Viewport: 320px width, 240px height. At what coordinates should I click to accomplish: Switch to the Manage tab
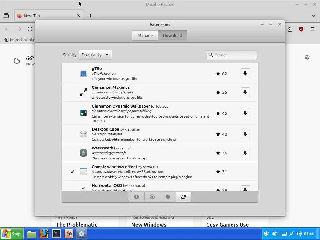click(145, 35)
